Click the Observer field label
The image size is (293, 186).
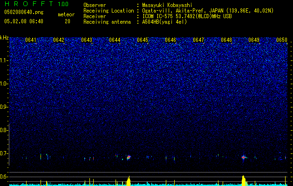click(x=95, y=5)
